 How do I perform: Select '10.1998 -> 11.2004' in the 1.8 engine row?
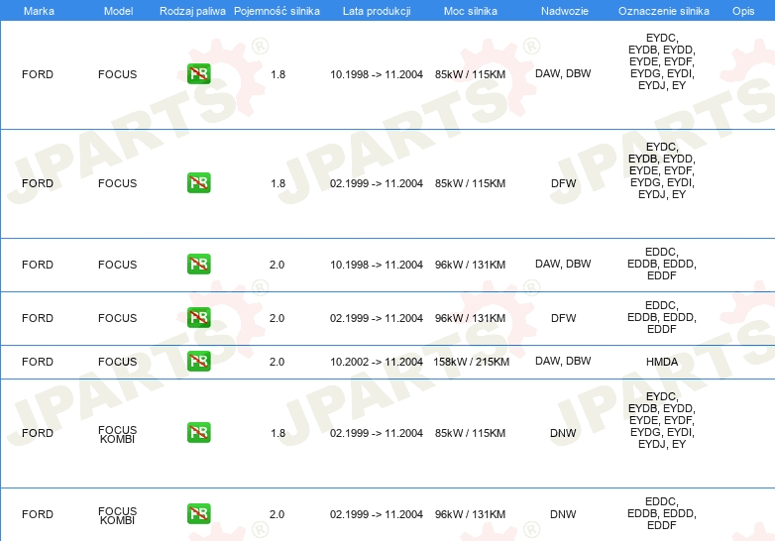(x=377, y=74)
